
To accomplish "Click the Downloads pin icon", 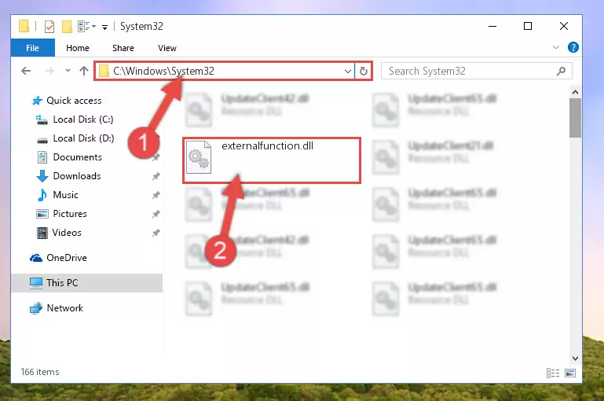I will click(x=156, y=176).
